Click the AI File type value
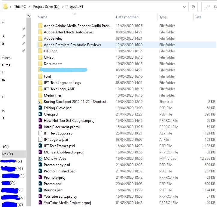The width and height of the screenshot is (217, 207). (x=164, y=139)
